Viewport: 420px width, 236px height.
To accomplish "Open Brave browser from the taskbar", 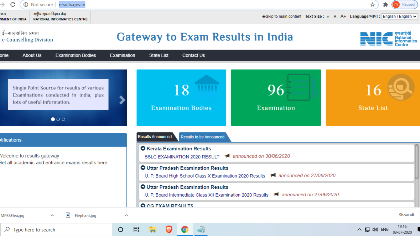I will (169, 230).
